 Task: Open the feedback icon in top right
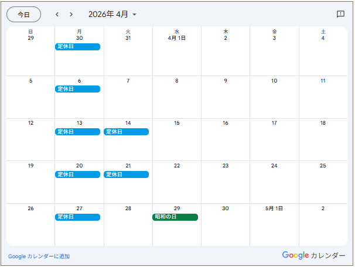340,14
